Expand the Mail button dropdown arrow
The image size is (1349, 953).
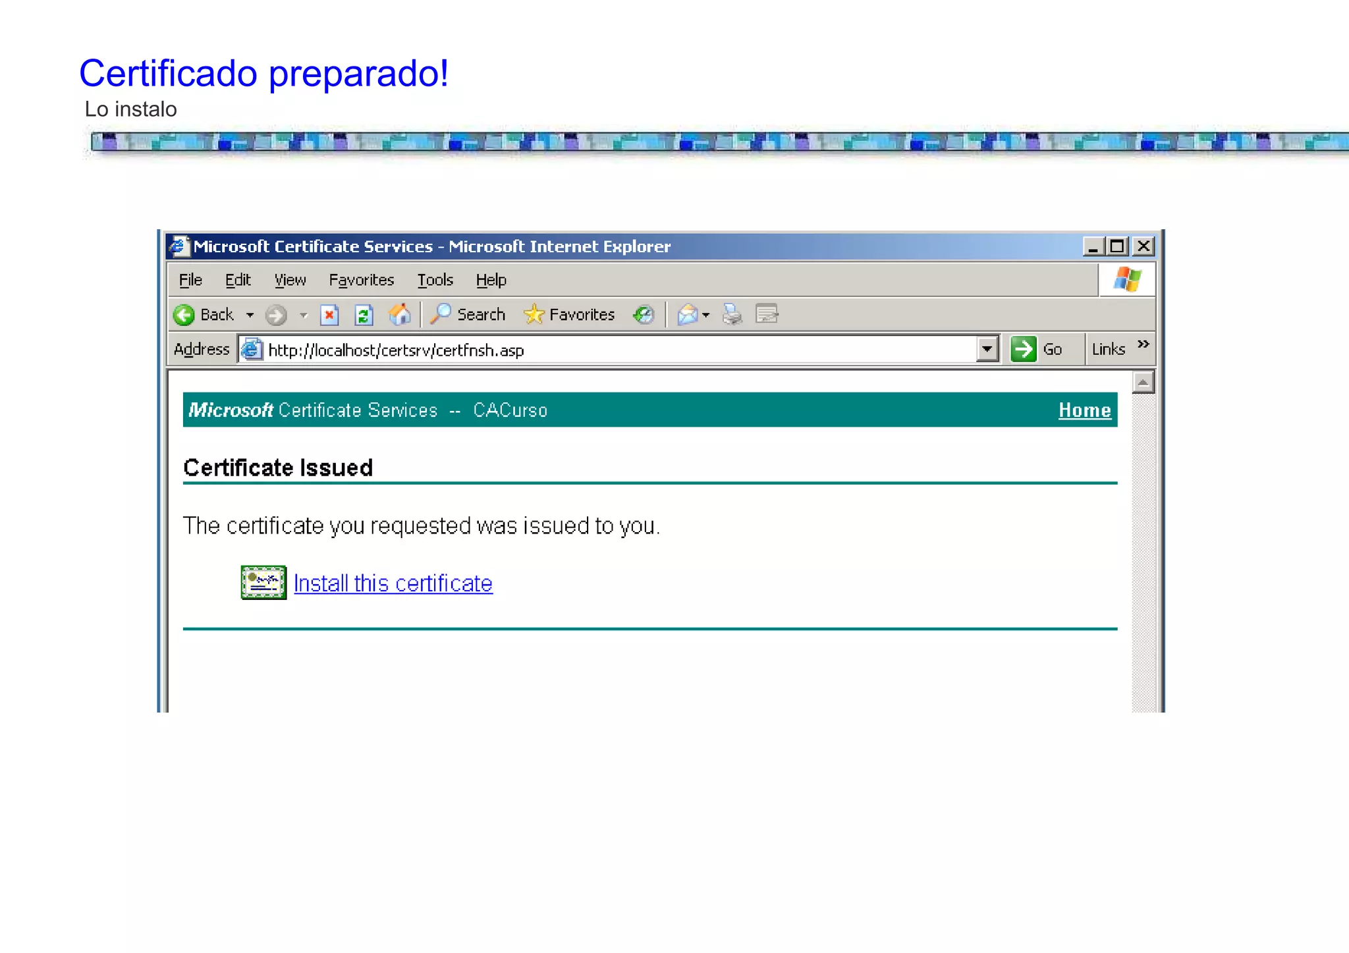pyautogui.click(x=706, y=315)
